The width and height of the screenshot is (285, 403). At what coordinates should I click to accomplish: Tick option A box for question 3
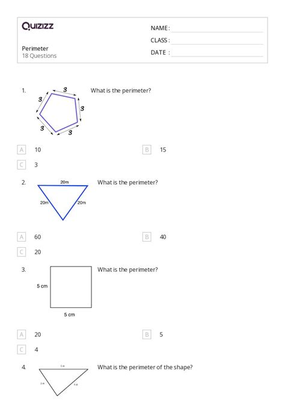[x=22, y=334]
